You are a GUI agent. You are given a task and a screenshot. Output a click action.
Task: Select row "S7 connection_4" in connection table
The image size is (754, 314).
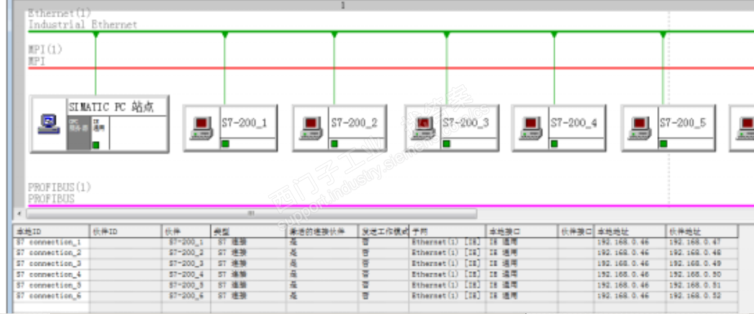pyautogui.click(x=375, y=274)
